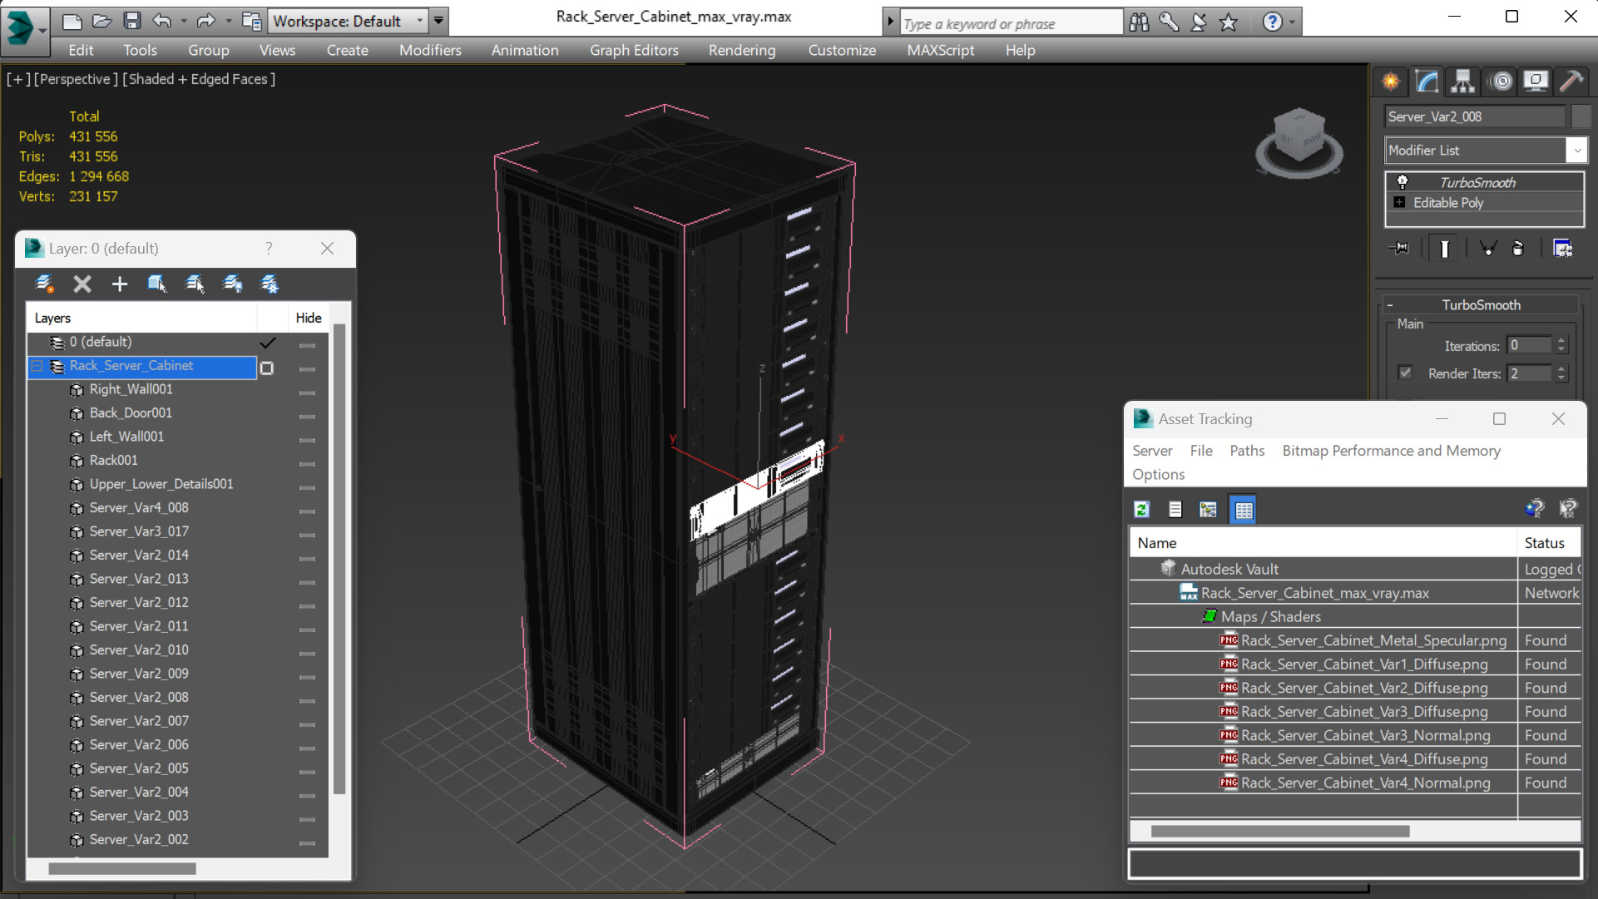
Task: Toggle current-layer box for Rack_Server_Cabinet
Action: 267,368
